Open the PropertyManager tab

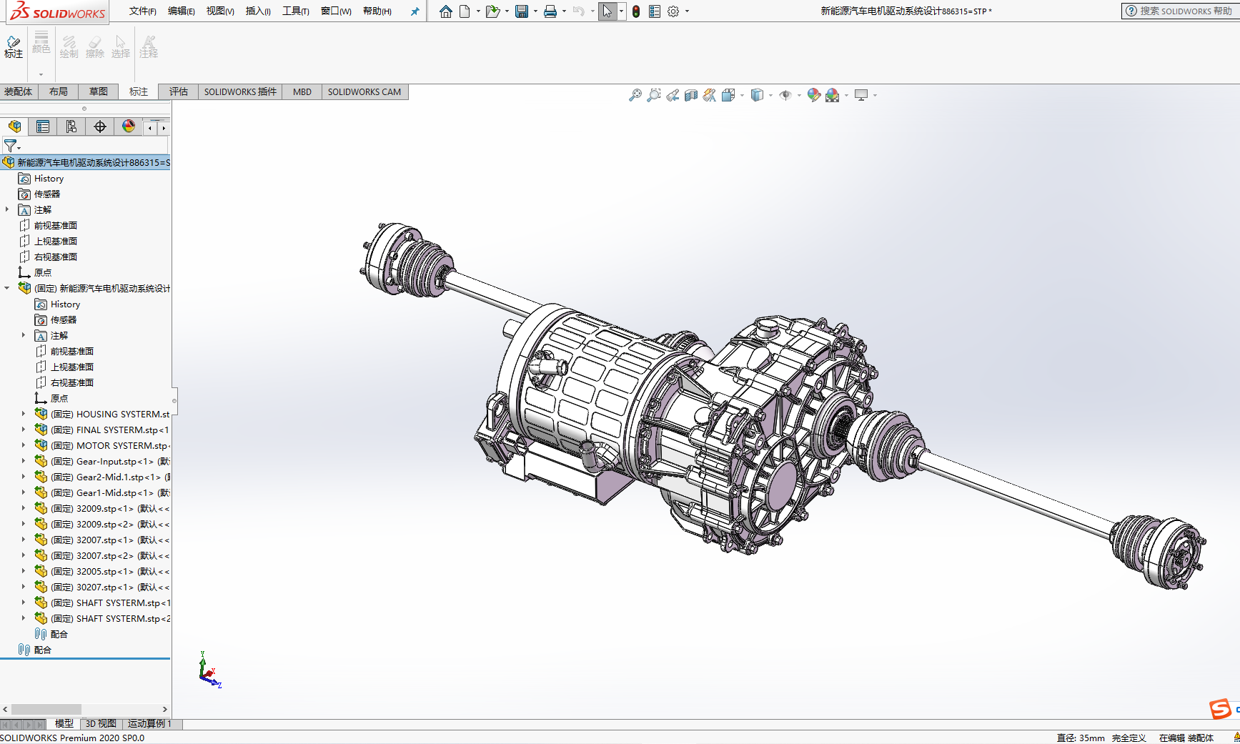click(43, 127)
